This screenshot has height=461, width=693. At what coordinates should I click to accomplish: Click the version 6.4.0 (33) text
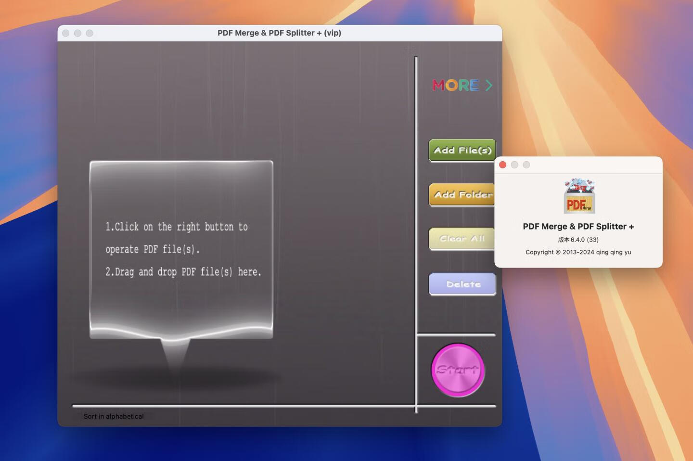(x=578, y=240)
